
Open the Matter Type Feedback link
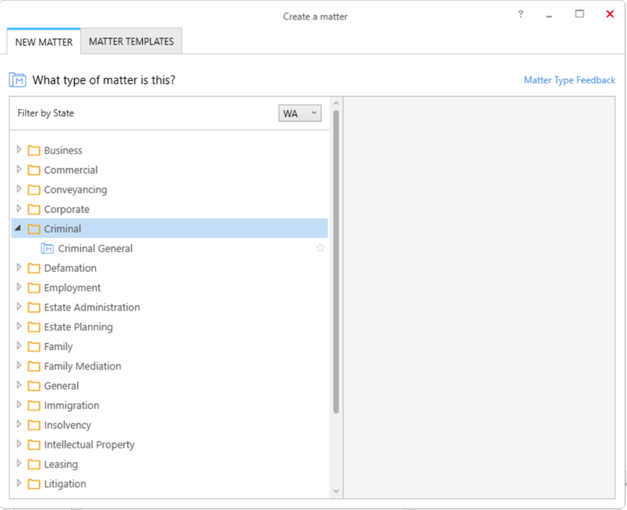click(x=570, y=80)
